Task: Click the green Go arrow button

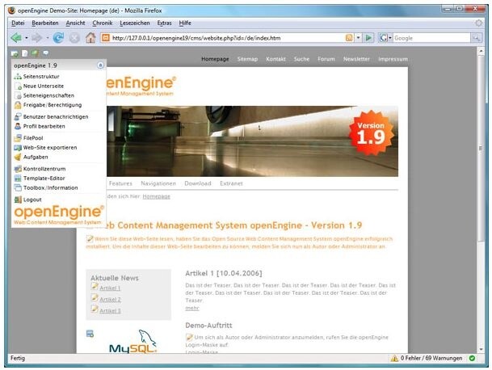Action: pyautogui.click(x=368, y=38)
